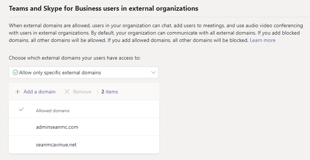The image size is (310, 160).
Task: Click the X icon next to Remove
Action: [x=67, y=92]
